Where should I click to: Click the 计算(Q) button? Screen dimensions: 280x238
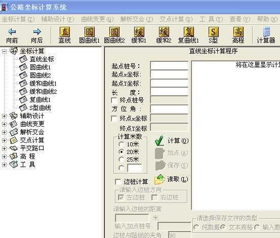[172, 141]
